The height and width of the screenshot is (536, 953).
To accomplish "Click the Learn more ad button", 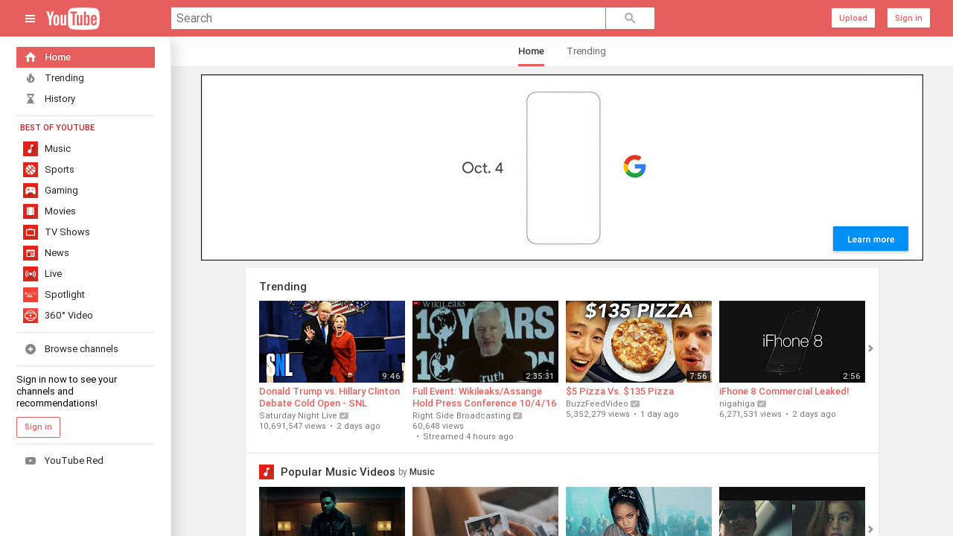I will tap(870, 239).
